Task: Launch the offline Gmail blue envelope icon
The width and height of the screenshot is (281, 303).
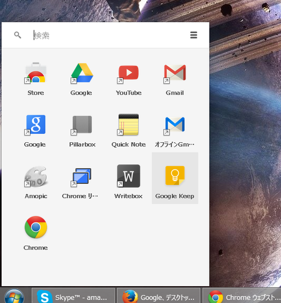Action: [x=175, y=125]
